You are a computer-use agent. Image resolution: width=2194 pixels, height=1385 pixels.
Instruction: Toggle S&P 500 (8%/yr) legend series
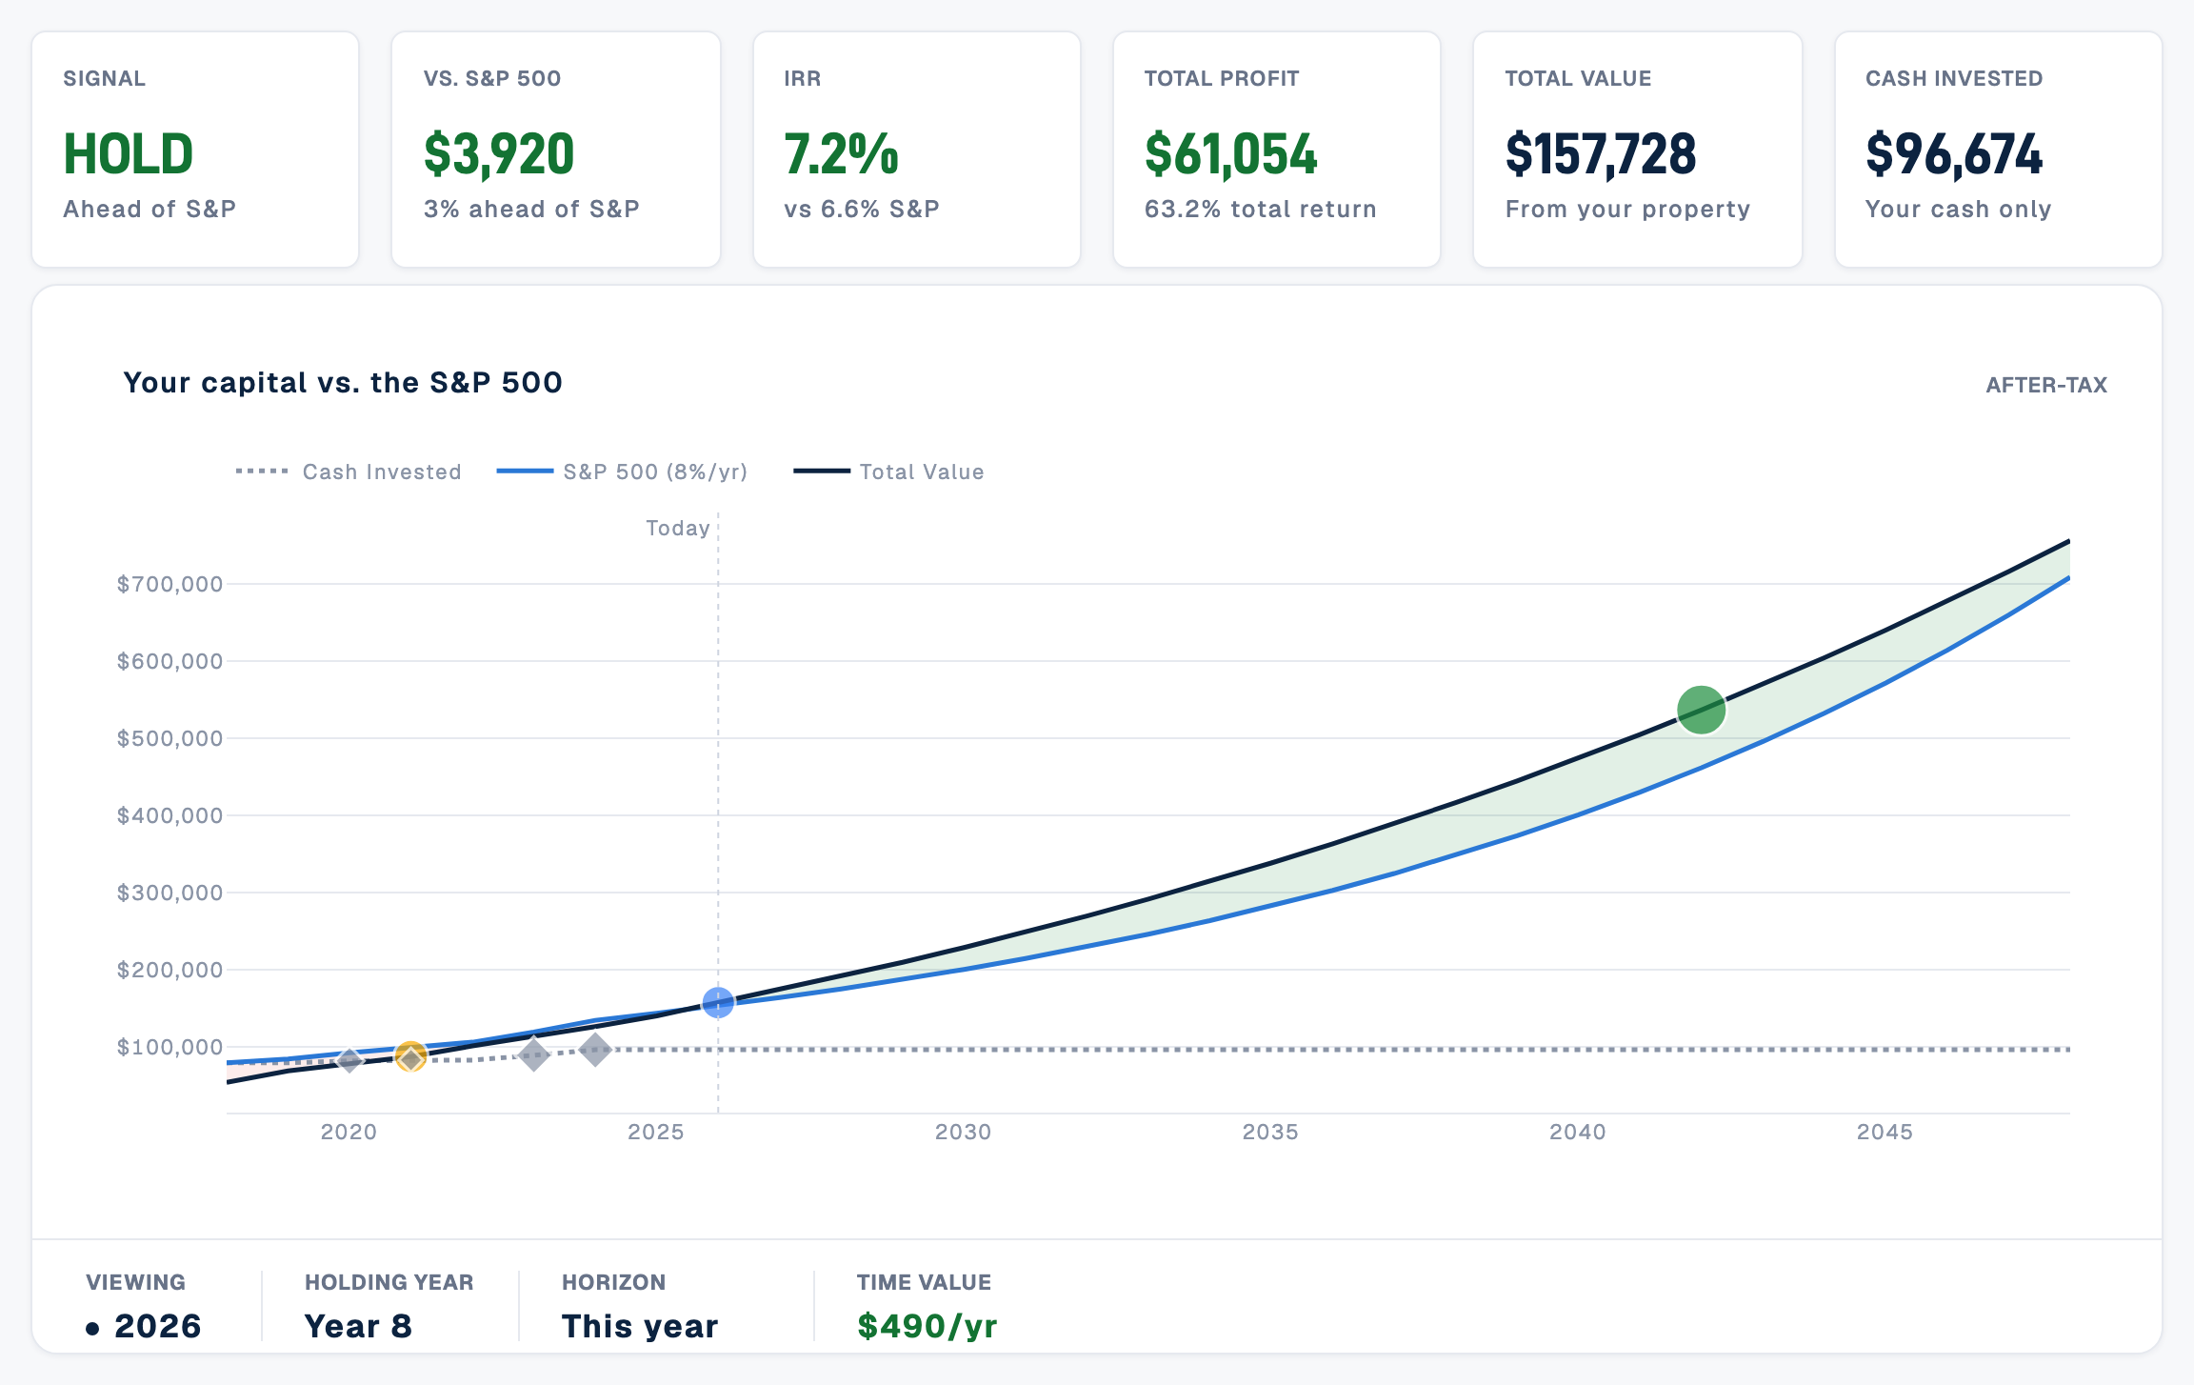pyautogui.click(x=622, y=472)
